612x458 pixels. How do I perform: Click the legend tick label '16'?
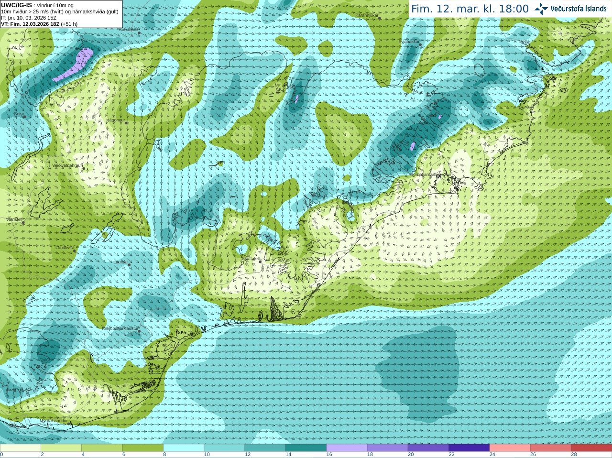click(329, 454)
